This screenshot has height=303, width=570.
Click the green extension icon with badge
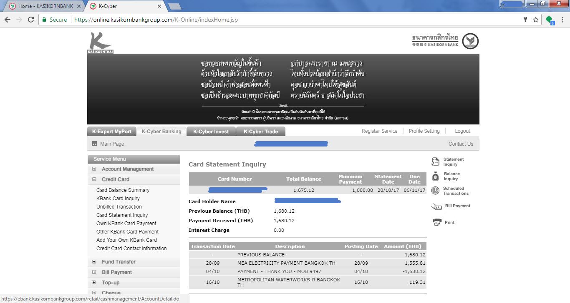550,20
